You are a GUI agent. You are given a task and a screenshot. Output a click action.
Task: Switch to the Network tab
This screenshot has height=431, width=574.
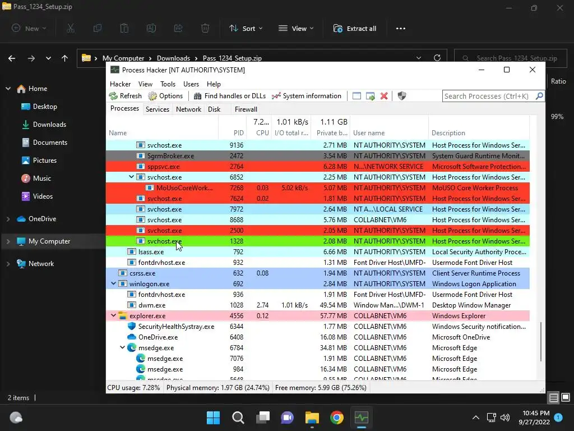188,109
